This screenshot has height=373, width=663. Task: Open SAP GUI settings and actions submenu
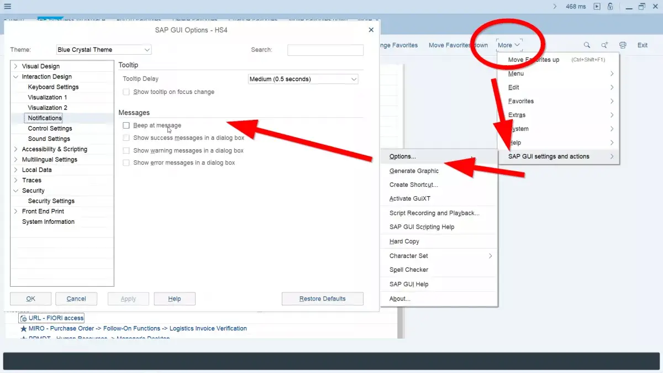coord(558,156)
